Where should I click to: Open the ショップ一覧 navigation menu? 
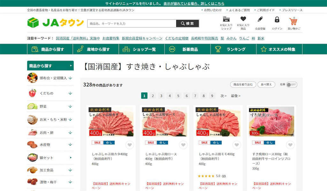[x=142, y=49]
